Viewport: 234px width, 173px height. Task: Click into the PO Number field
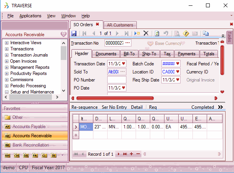coord(117,80)
